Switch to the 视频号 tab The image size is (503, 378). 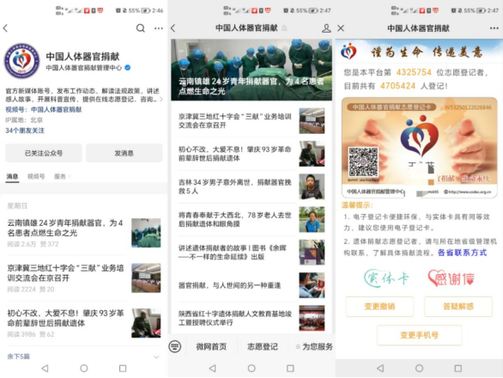[36, 176]
